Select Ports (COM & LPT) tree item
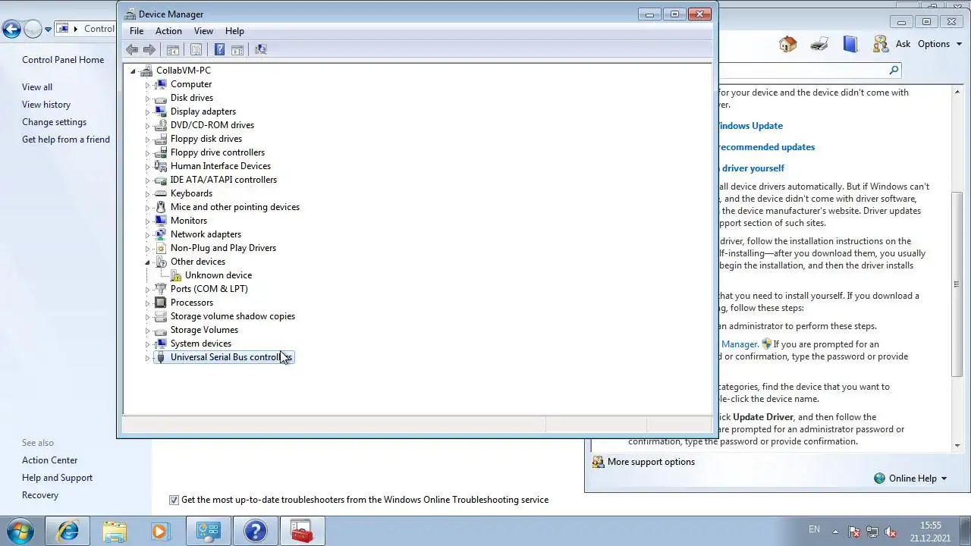The height and width of the screenshot is (546, 971). [209, 289]
